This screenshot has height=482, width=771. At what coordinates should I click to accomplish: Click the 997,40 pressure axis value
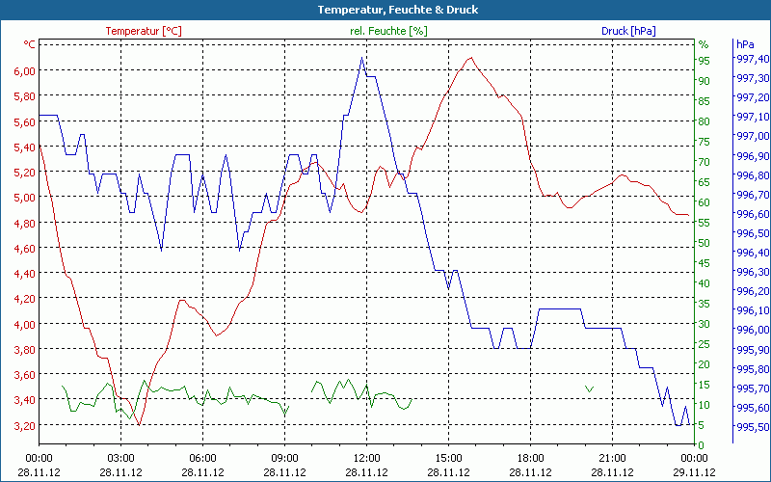[752, 59]
